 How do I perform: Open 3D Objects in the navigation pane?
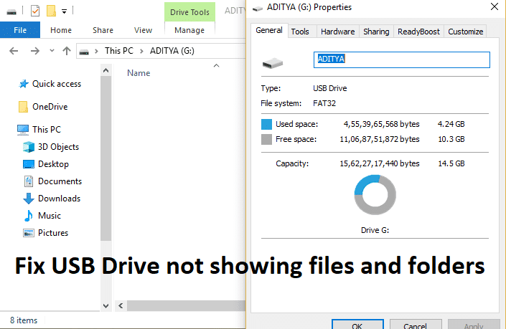click(58, 147)
